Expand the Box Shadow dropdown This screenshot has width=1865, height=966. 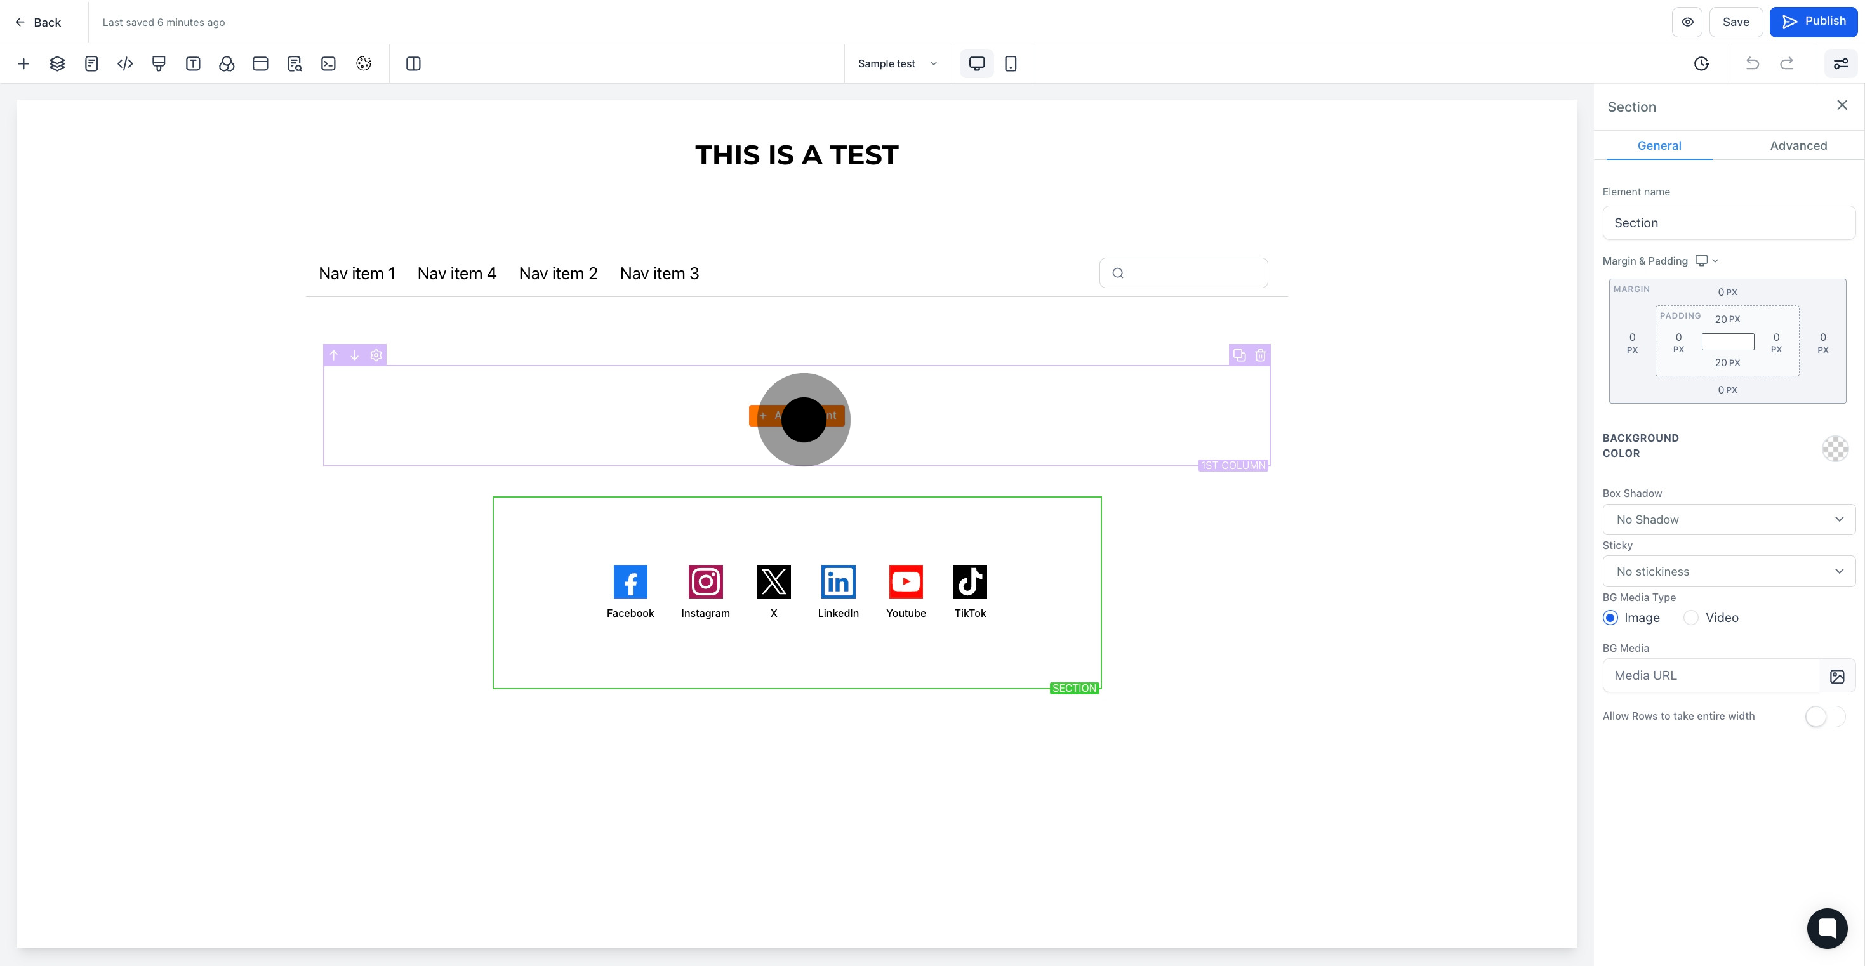(1728, 519)
